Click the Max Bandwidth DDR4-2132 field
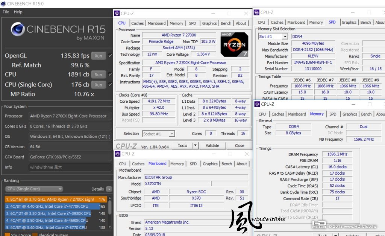Screen dimensions: 385x236 (x=313, y=50)
